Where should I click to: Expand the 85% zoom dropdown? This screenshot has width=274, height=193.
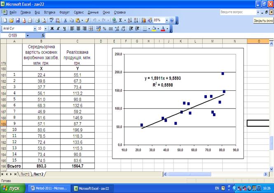click(167, 21)
